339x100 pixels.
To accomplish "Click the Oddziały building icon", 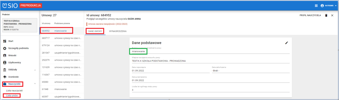I will click(5, 70).
